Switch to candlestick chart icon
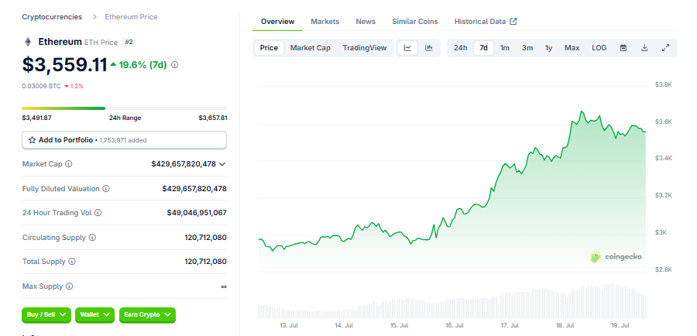The image size is (697, 336). click(x=429, y=48)
